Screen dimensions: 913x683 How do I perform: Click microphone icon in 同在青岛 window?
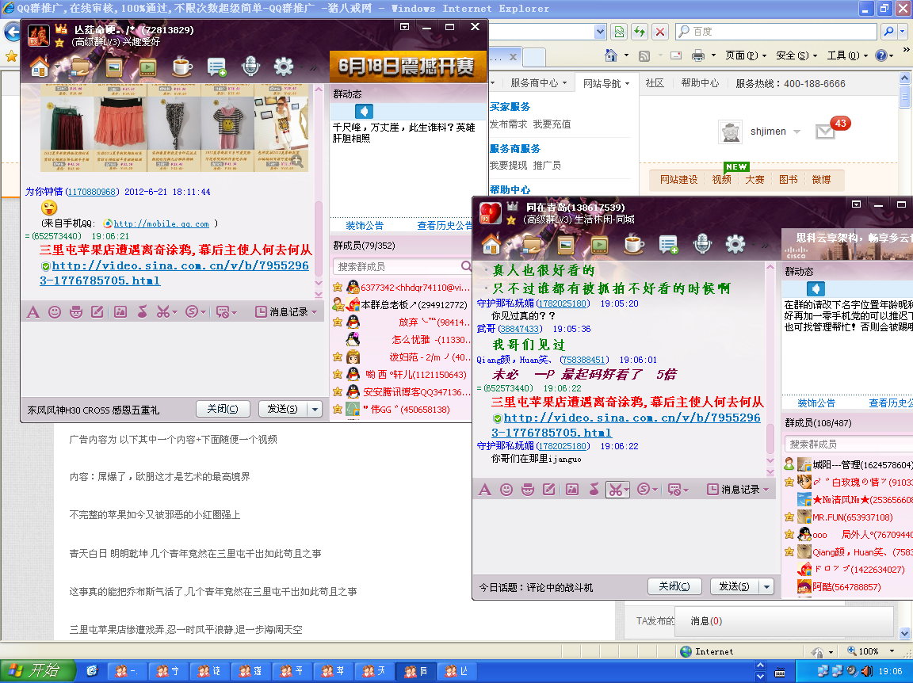click(702, 245)
